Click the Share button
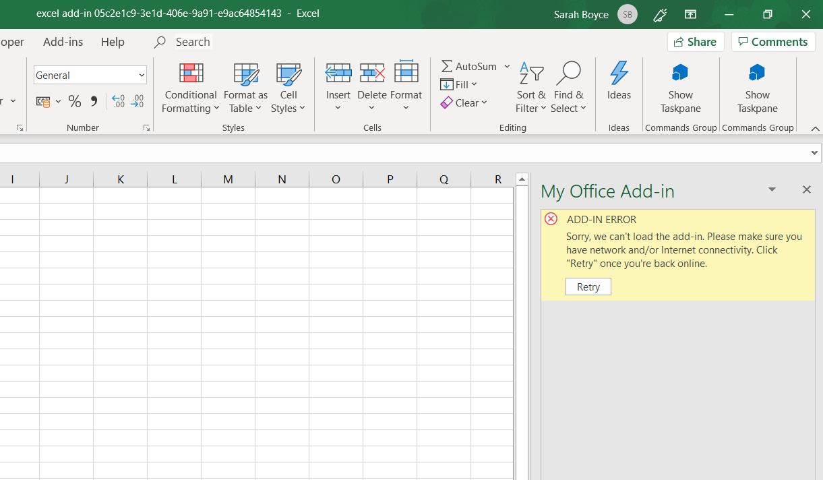The width and height of the screenshot is (823, 480). pyautogui.click(x=696, y=42)
